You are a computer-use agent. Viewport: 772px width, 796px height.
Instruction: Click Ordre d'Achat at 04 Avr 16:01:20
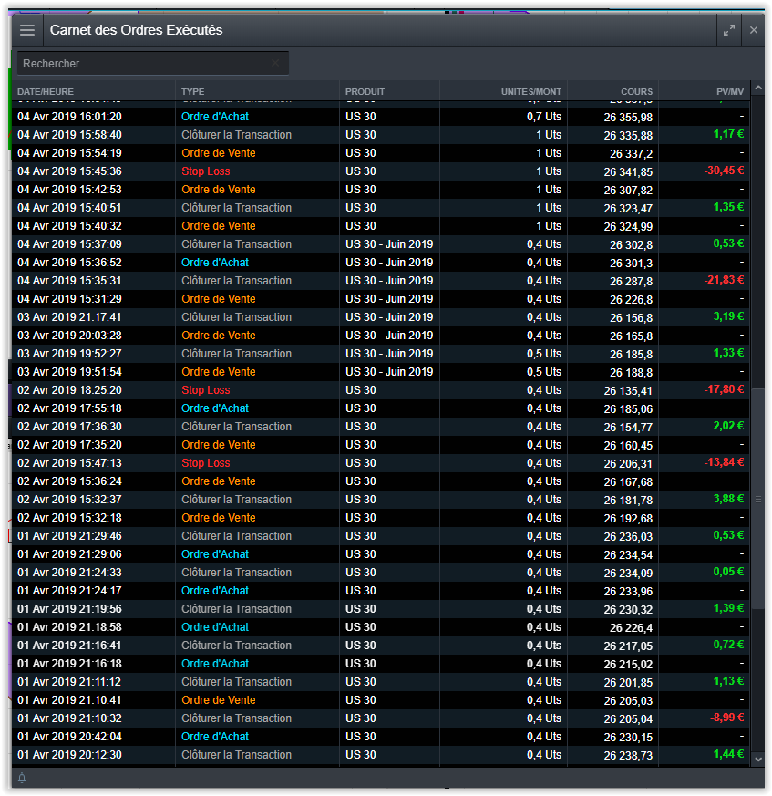[215, 117]
